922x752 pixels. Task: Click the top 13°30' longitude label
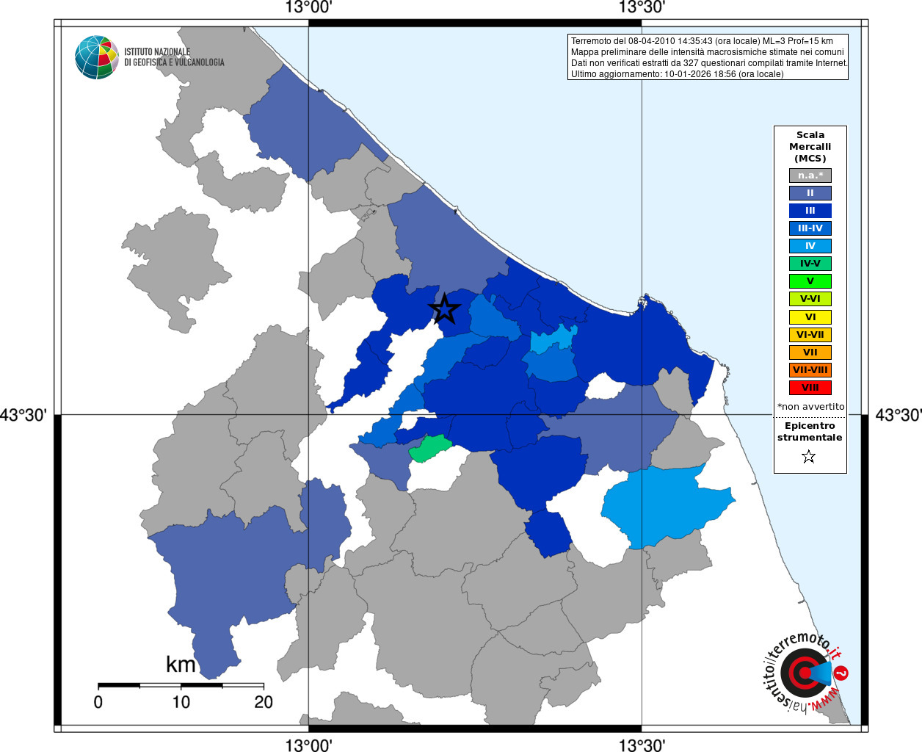tap(642, 7)
